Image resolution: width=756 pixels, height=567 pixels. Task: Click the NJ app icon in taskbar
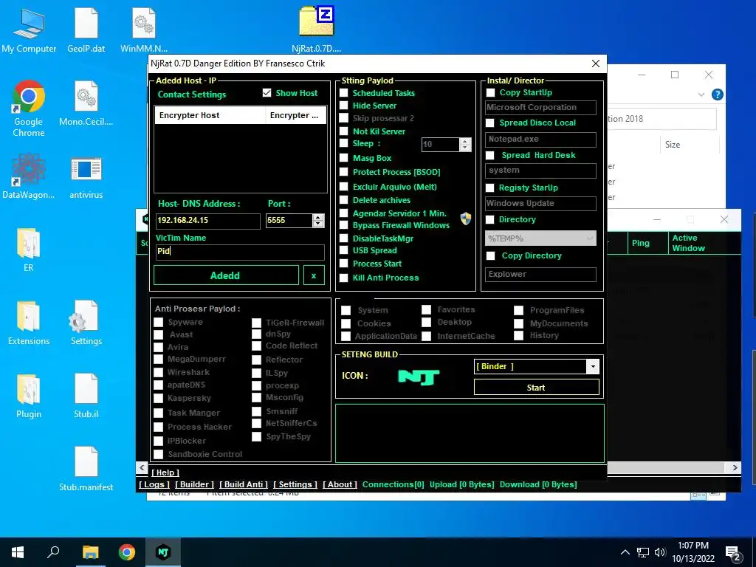click(163, 552)
